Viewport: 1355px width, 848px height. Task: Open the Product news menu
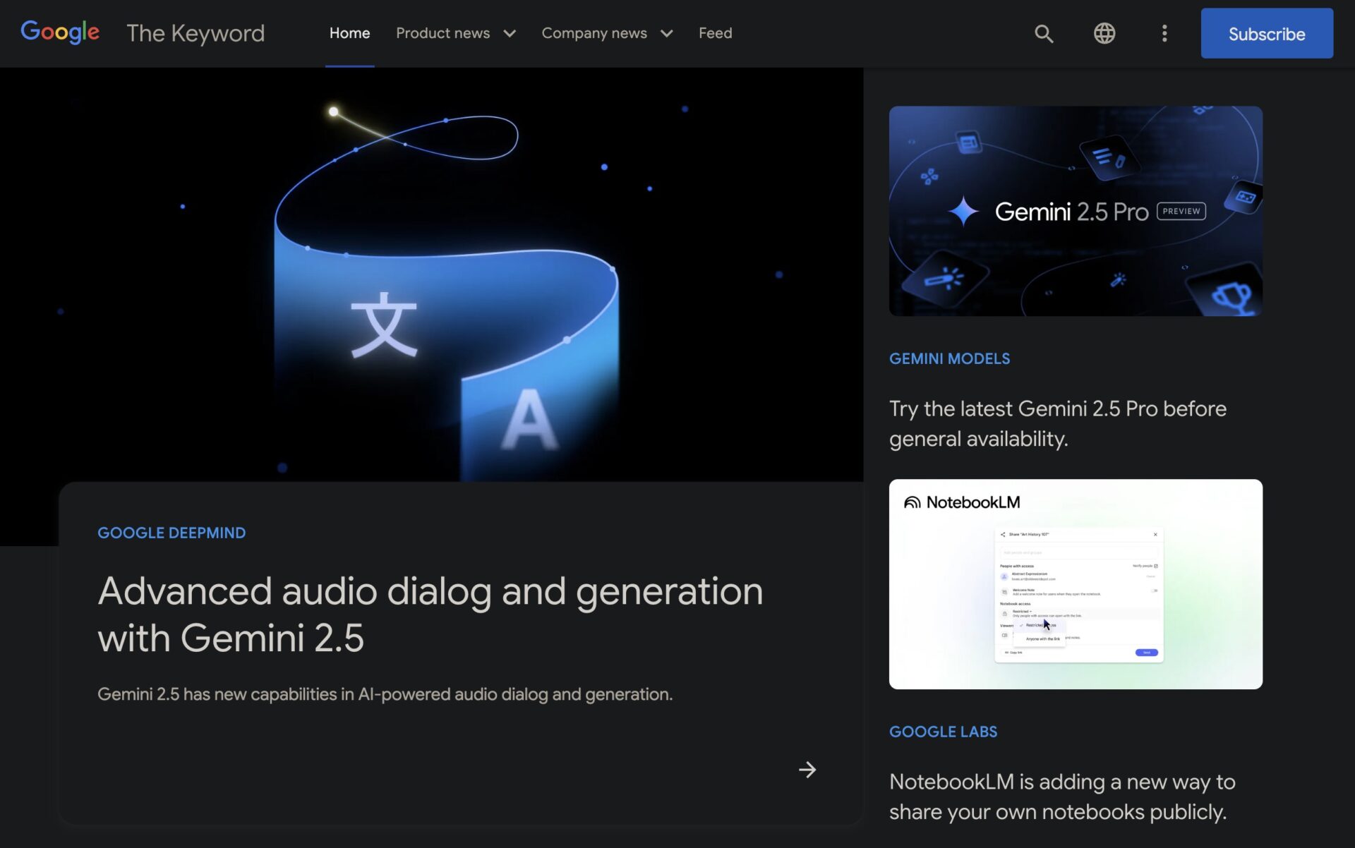point(442,33)
